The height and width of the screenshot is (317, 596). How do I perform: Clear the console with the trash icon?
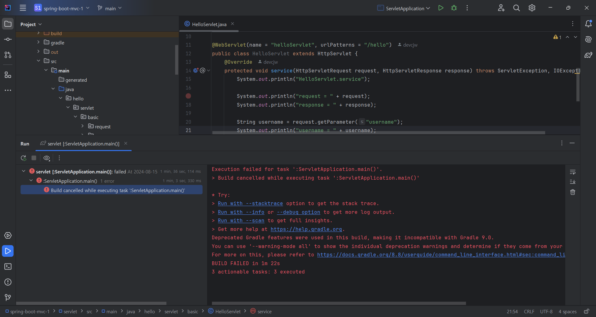coord(573,192)
